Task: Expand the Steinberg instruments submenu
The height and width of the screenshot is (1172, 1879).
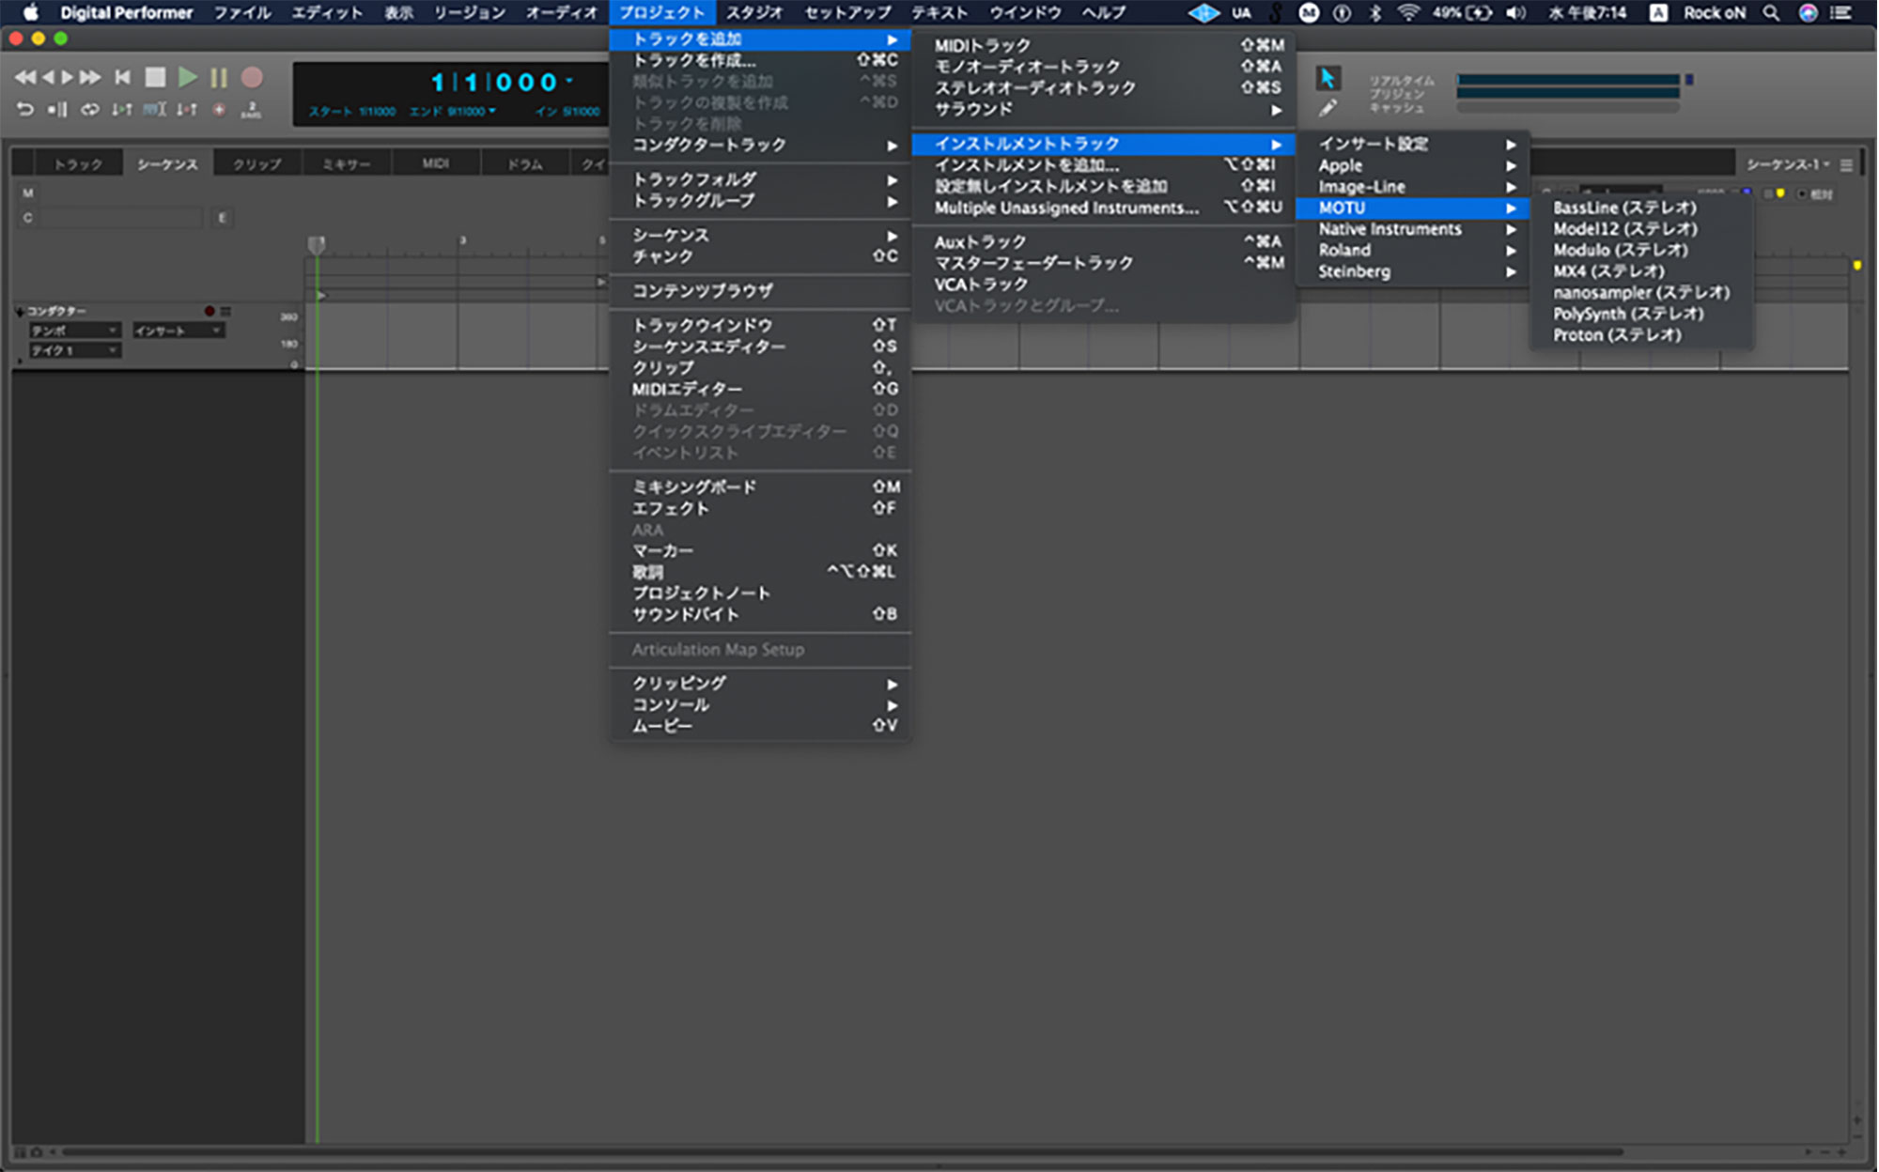Action: pos(1412,271)
